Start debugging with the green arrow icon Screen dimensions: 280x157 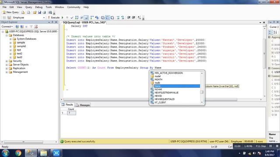[63, 17]
